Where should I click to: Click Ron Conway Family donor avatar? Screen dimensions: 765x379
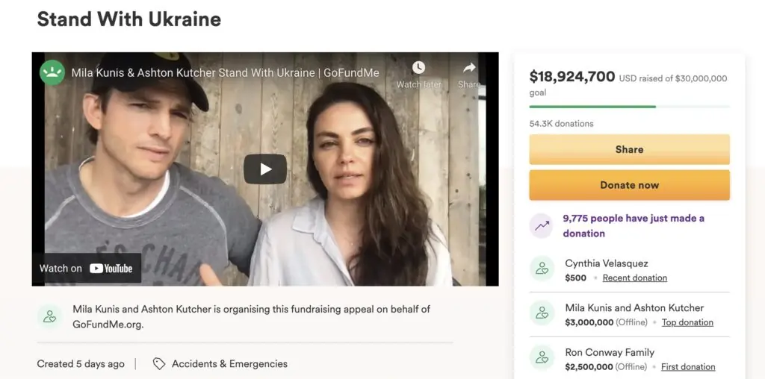coord(542,359)
